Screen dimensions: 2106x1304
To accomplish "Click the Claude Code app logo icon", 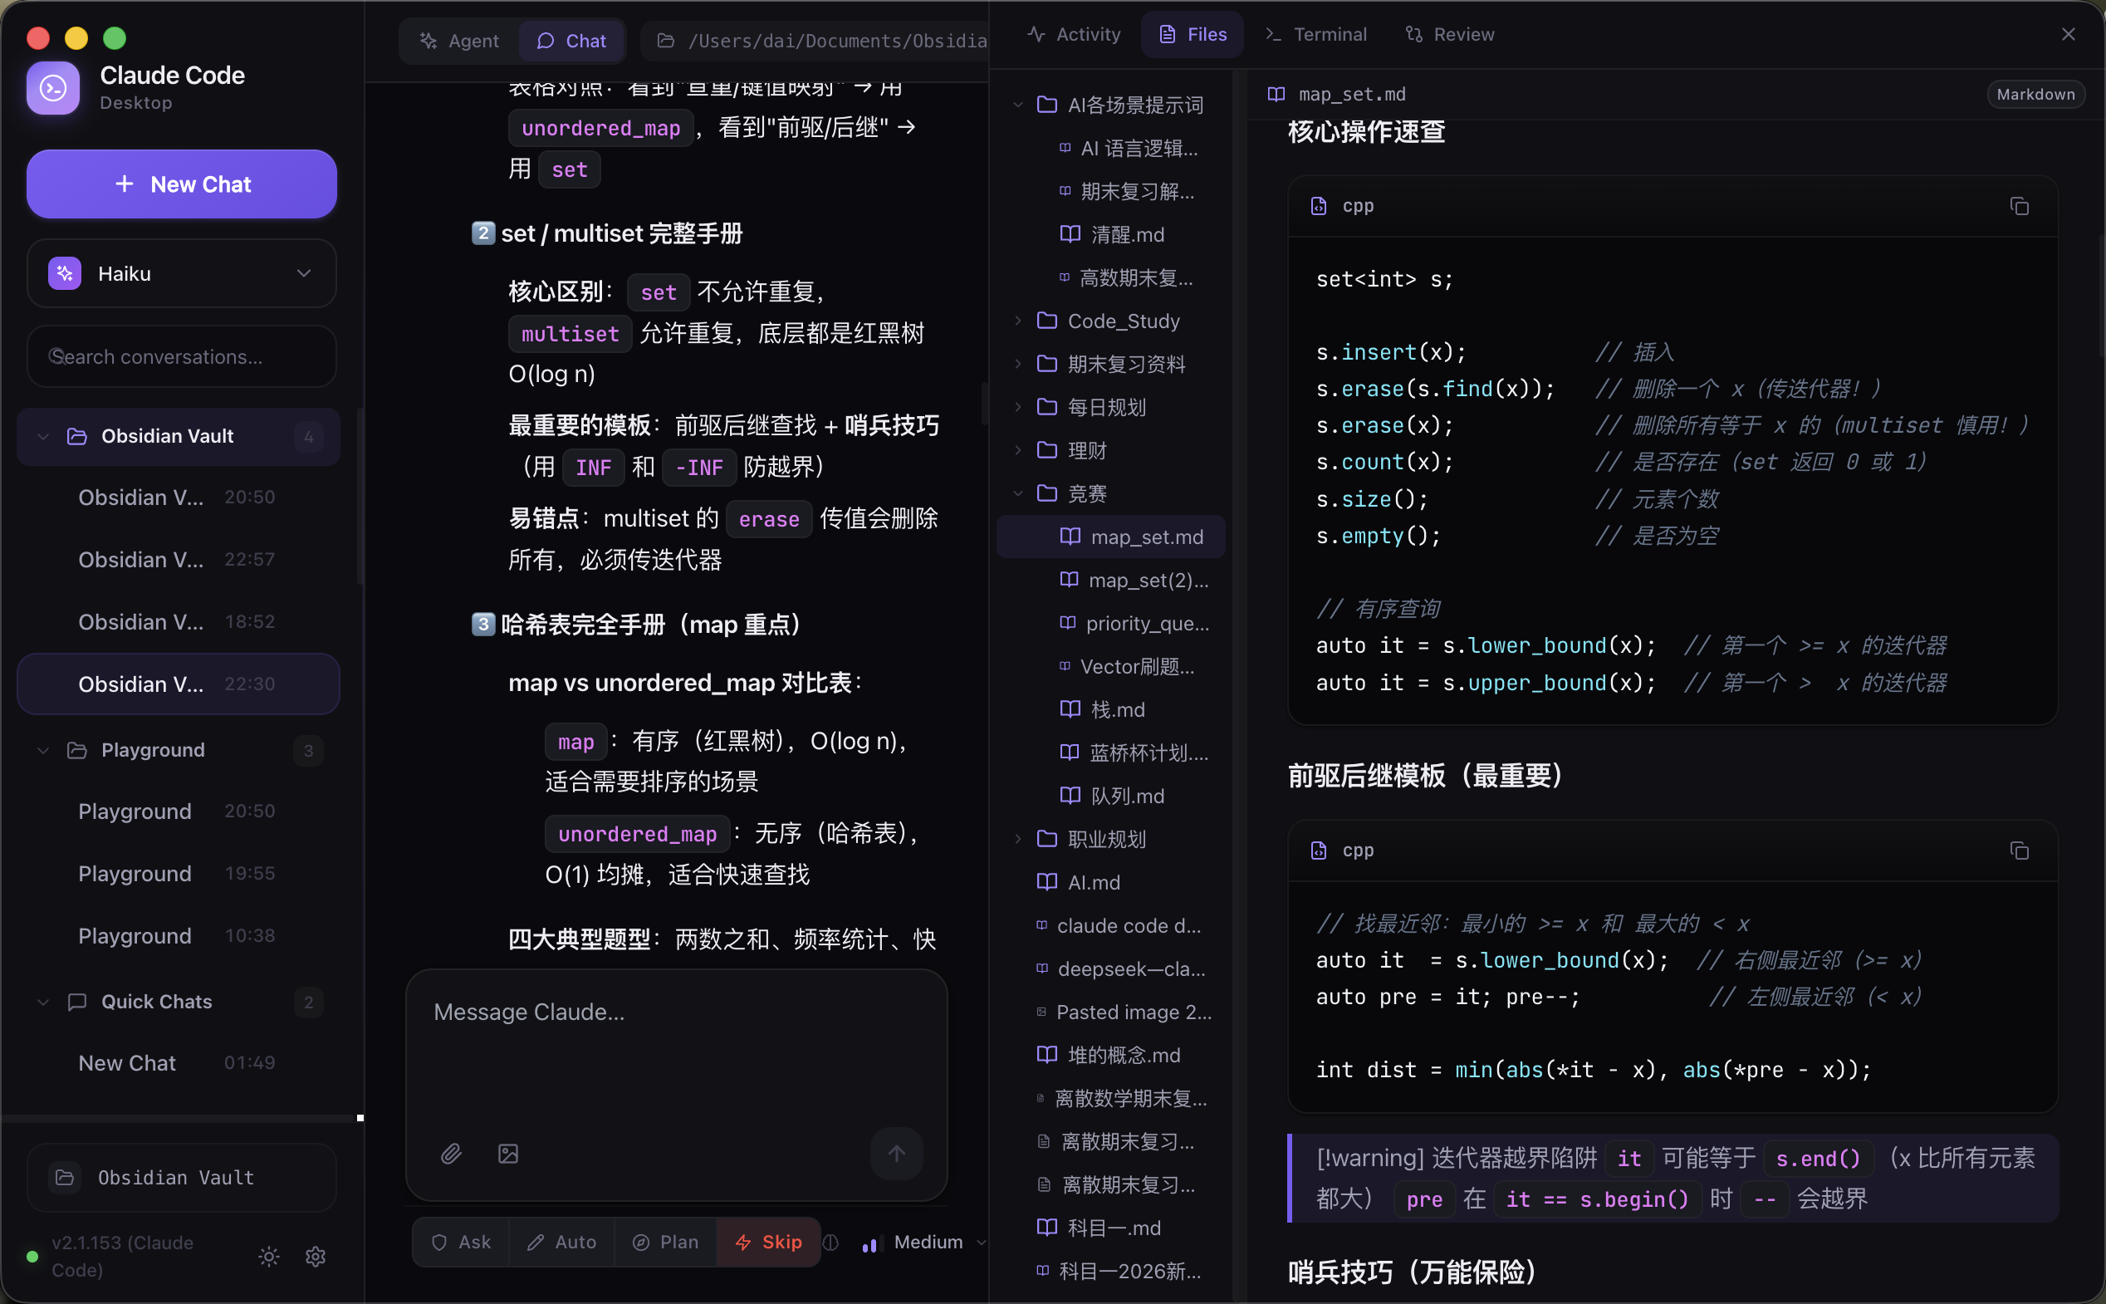I will (x=53, y=88).
